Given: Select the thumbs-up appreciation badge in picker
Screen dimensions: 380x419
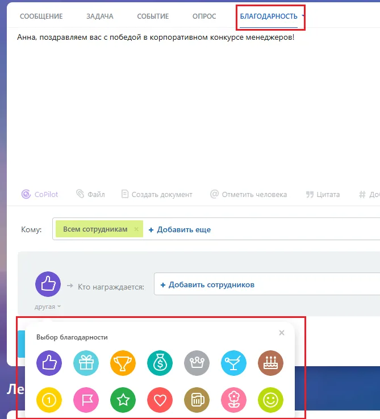Looking at the screenshot, I should 49,363.
